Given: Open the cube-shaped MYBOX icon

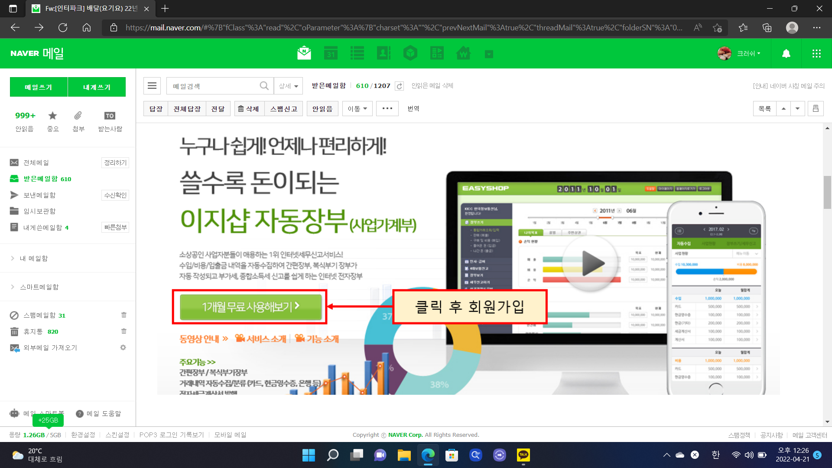Looking at the screenshot, I should tap(410, 53).
